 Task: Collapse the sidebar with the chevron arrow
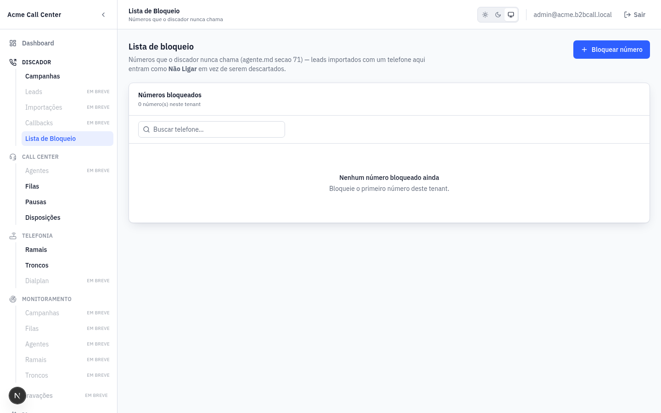tap(103, 15)
